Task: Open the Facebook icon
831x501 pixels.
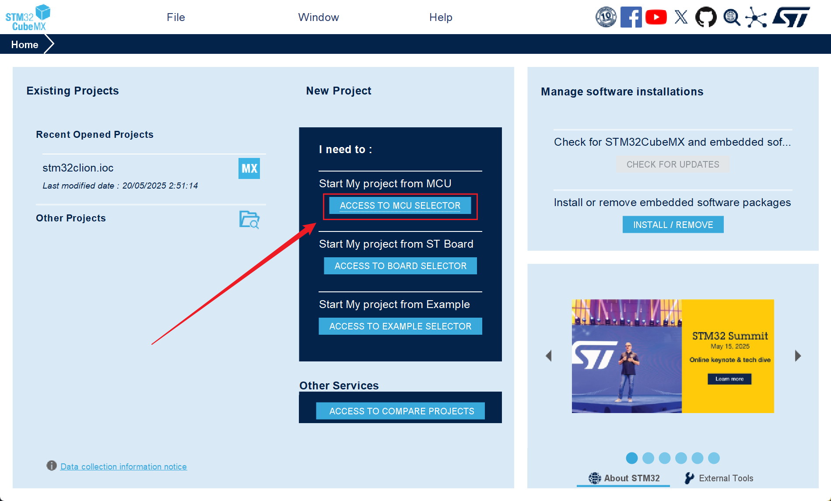Action: pos(631,17)
